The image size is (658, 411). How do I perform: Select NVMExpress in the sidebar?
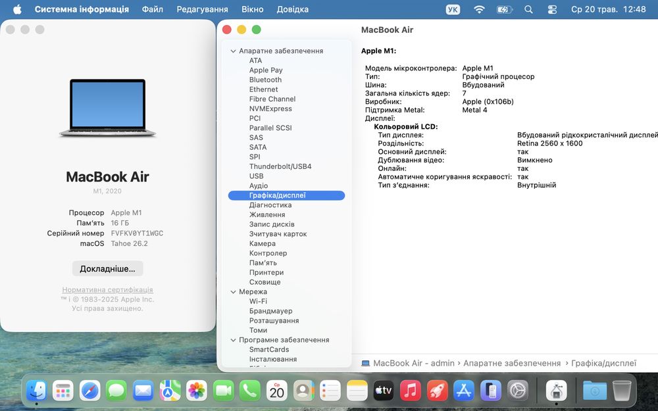point(270,109)
